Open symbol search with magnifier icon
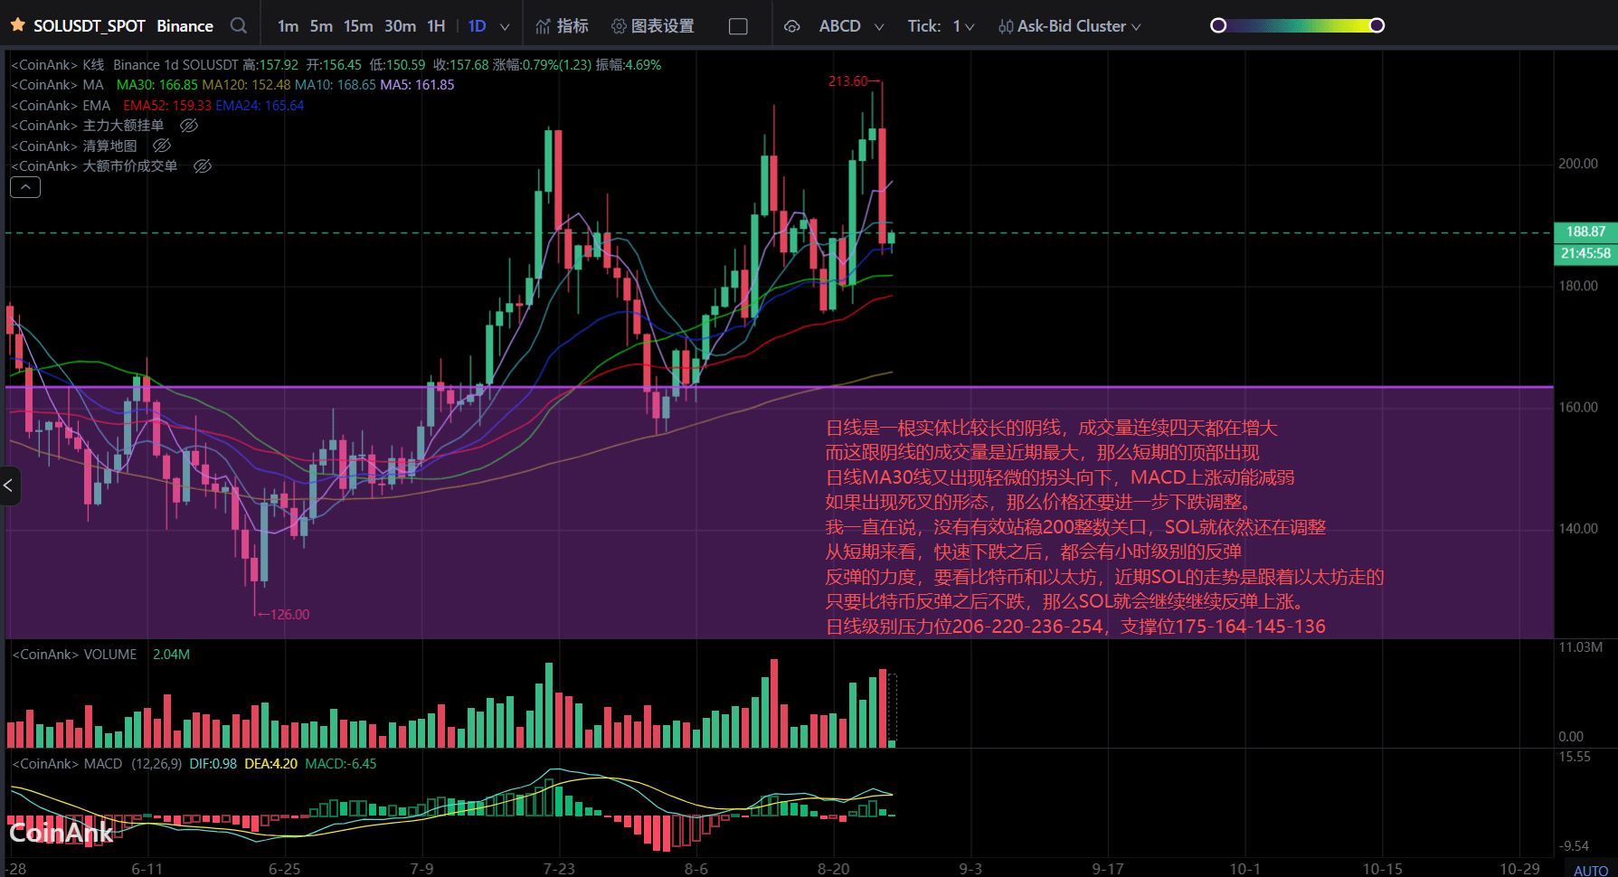This screenshot has width=1618, height=877. click(x=239, y=25)
